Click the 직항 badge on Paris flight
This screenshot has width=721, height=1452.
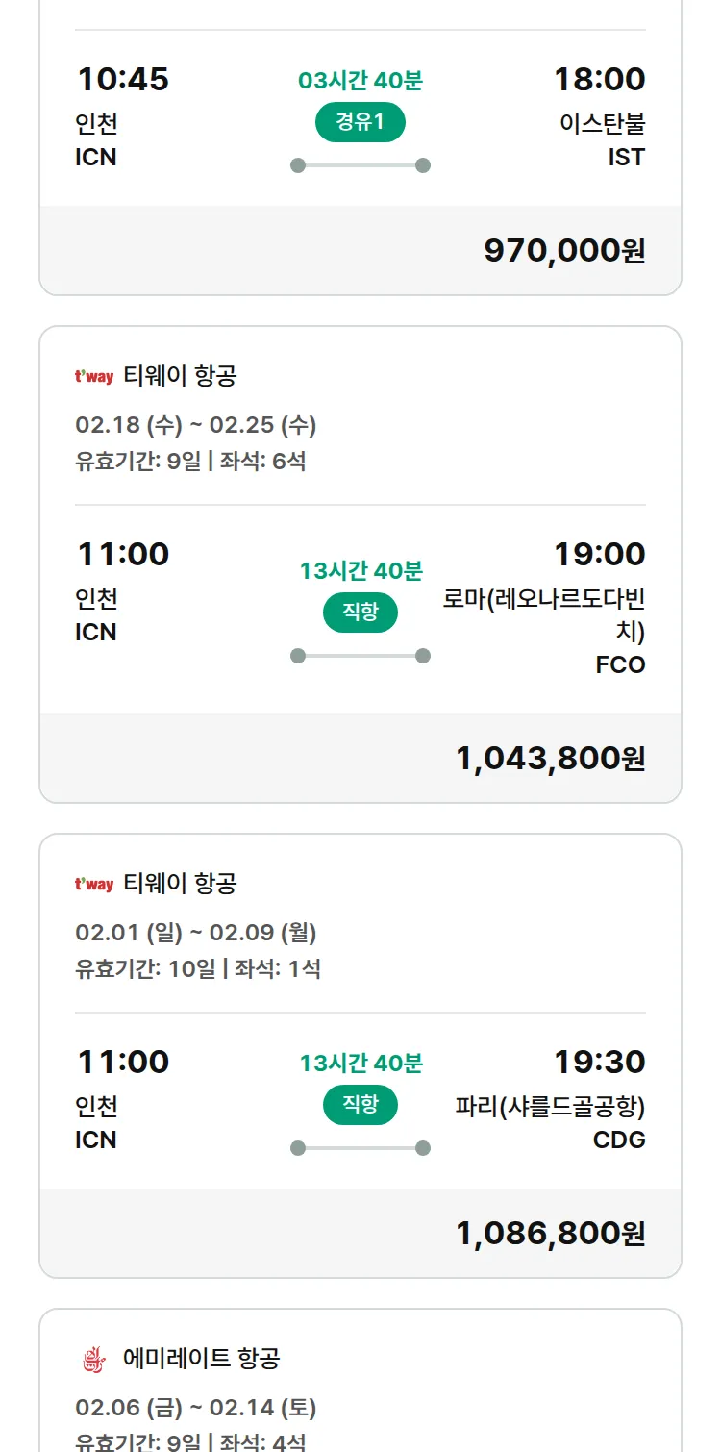tap(360, 1105)
